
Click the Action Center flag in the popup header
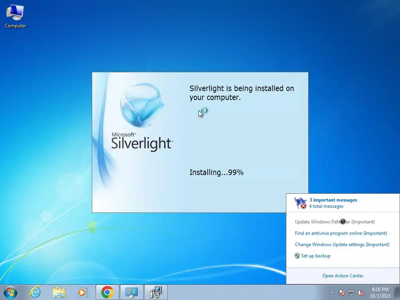pyautogui.click(x=300, y=203)
